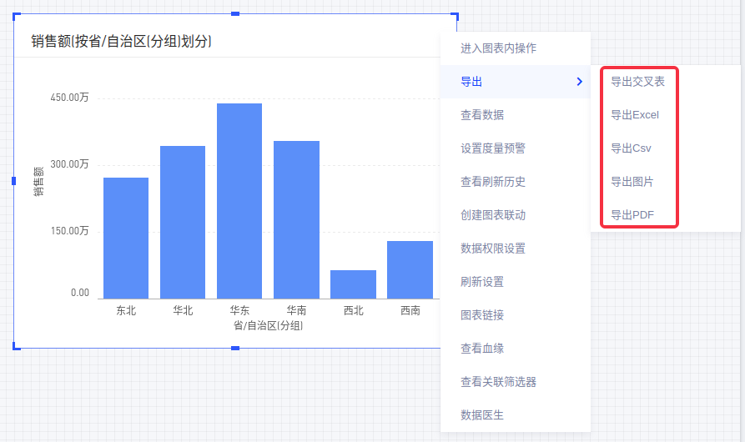Open 查看数据 menu item
The image size is (745, 442).
click(x=482, y=115)
